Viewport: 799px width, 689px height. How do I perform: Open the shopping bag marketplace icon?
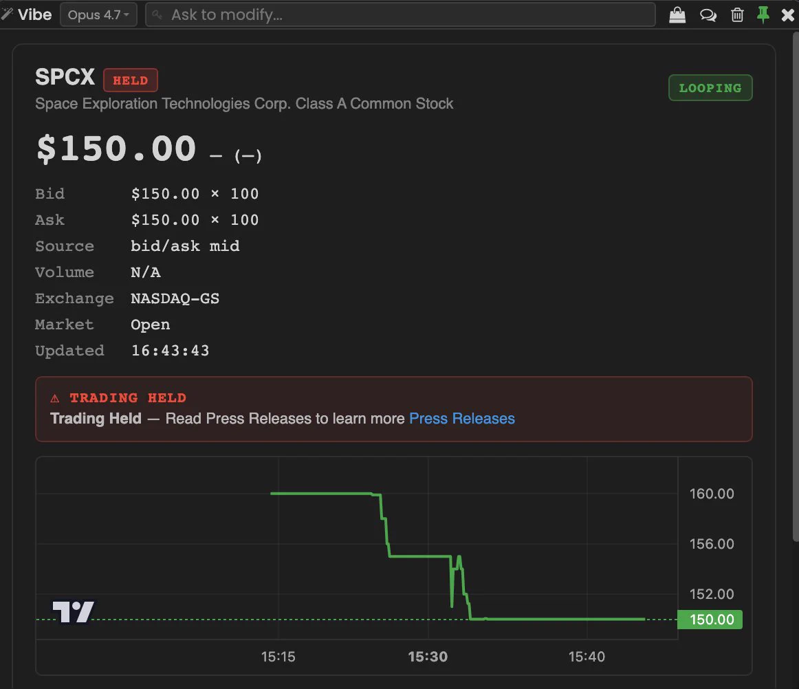(677, 14)
